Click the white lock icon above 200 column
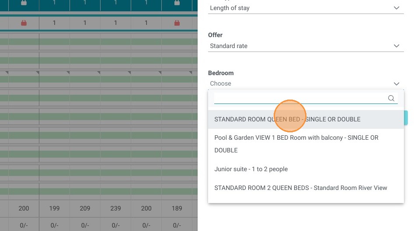The height and width of the screenshot is (231, 414). [24, 3]
